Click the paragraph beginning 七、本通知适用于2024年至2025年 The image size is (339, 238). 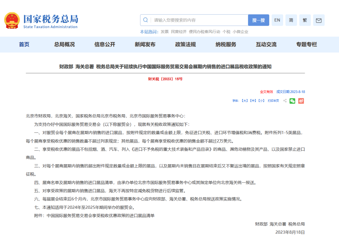pyautogui.click(x=85, y=207)
